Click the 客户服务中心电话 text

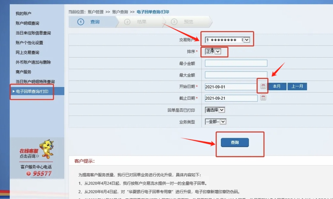pos(36,167)
